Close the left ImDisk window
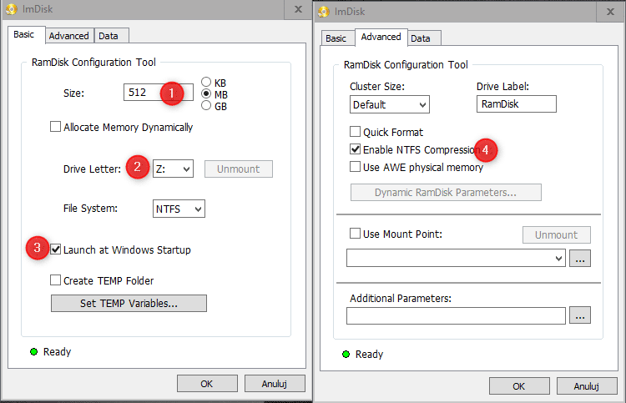The image size is (626, 403). (298, 9)
